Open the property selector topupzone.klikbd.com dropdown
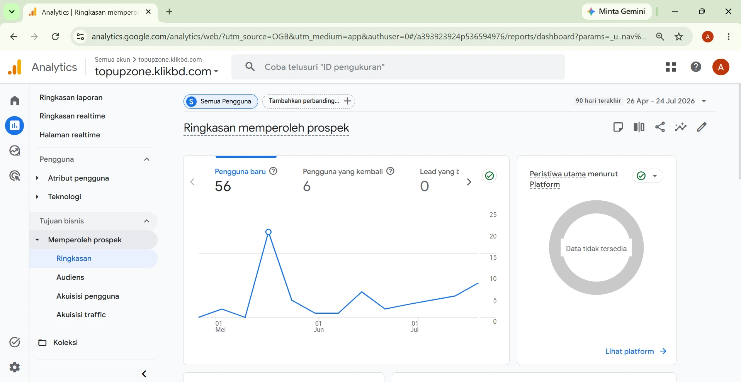The width and height of the screenshot is (741, 382). 157,71
